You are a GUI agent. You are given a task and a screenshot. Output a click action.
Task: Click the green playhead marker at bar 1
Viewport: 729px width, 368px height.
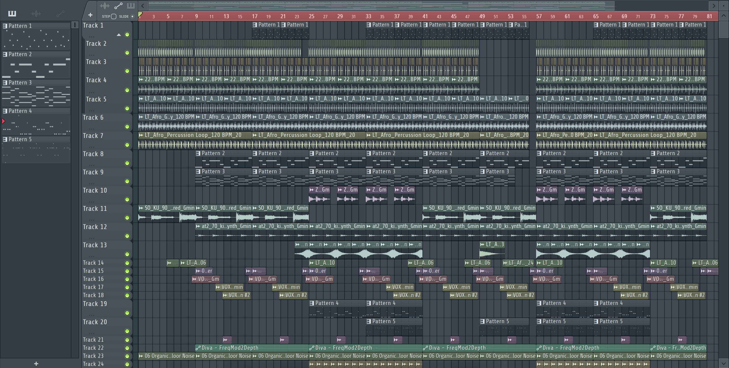pos(140,14)
